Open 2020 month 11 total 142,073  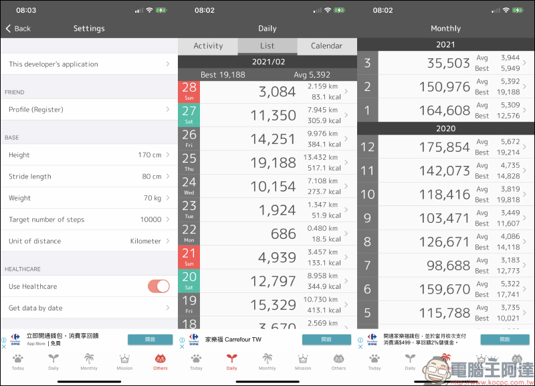pyautogui.click(x=445, y=171)
